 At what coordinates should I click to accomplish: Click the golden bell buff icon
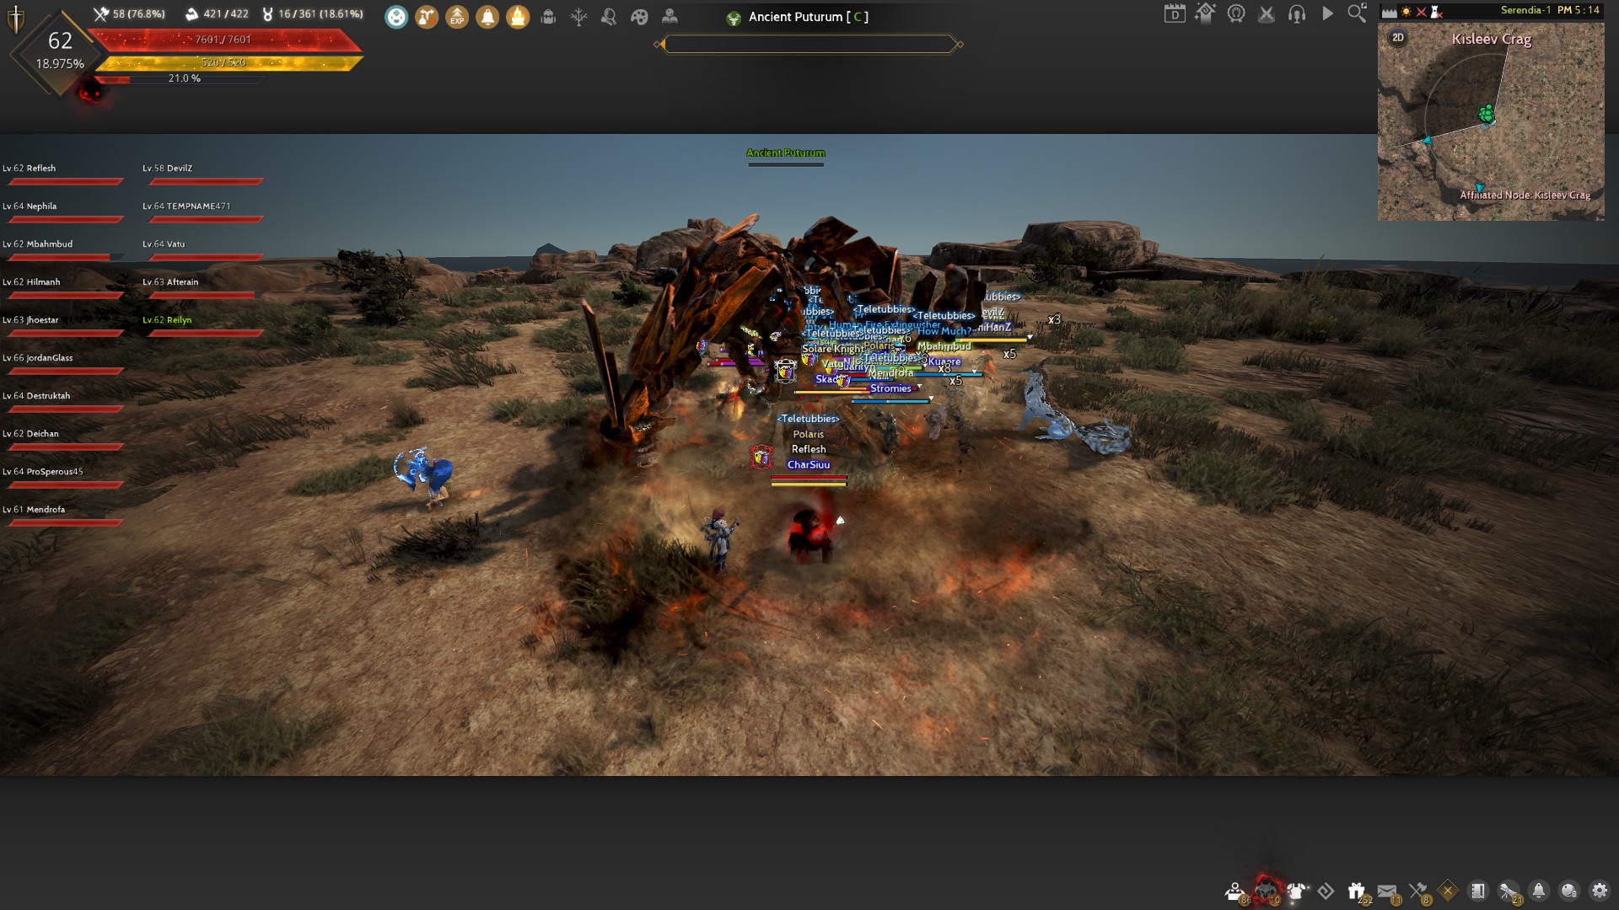[487, 16]
